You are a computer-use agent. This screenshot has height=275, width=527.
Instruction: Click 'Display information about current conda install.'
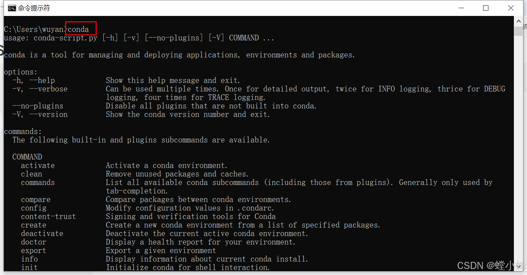click(x=207, y=259)
